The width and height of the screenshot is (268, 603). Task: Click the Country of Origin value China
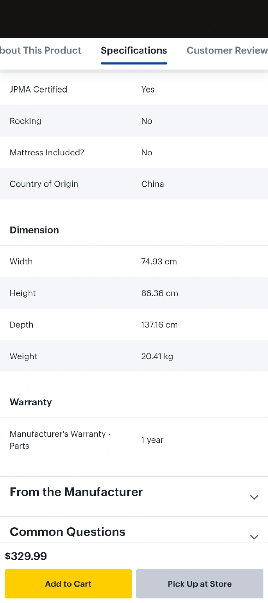pos(152,184)
